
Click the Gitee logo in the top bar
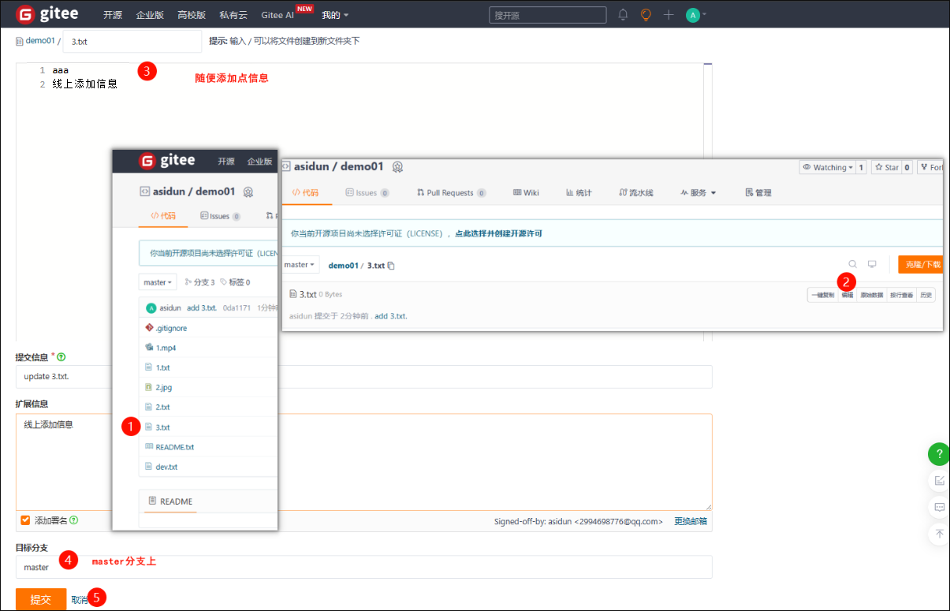[x=49, y=14]
